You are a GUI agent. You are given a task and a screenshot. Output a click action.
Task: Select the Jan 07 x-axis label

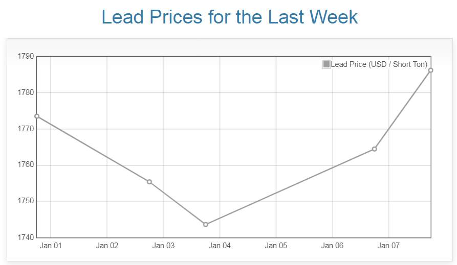388,246
